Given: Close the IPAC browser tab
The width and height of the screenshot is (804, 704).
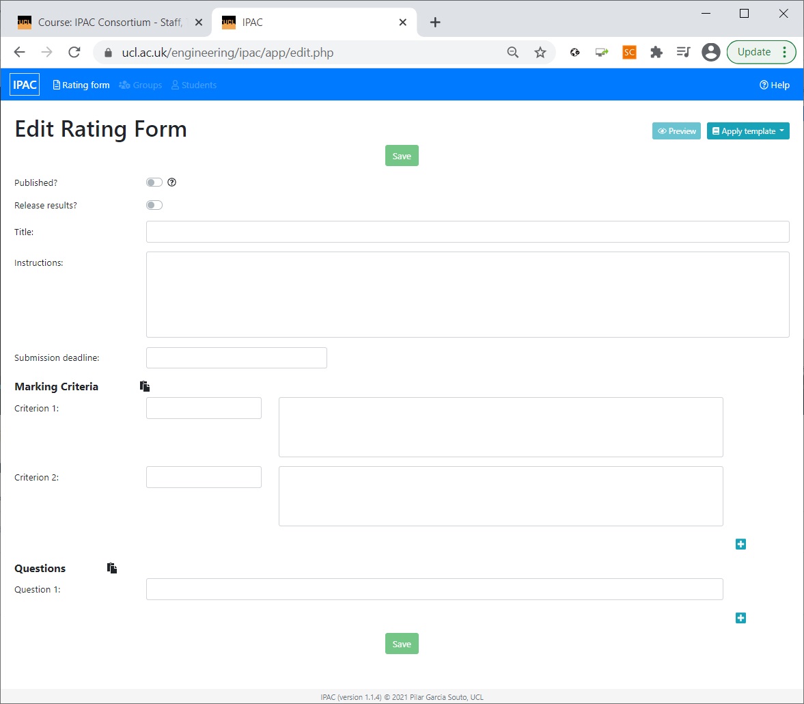Looking at the screenshot, I should pyautogui.click(x=402, y=23).
